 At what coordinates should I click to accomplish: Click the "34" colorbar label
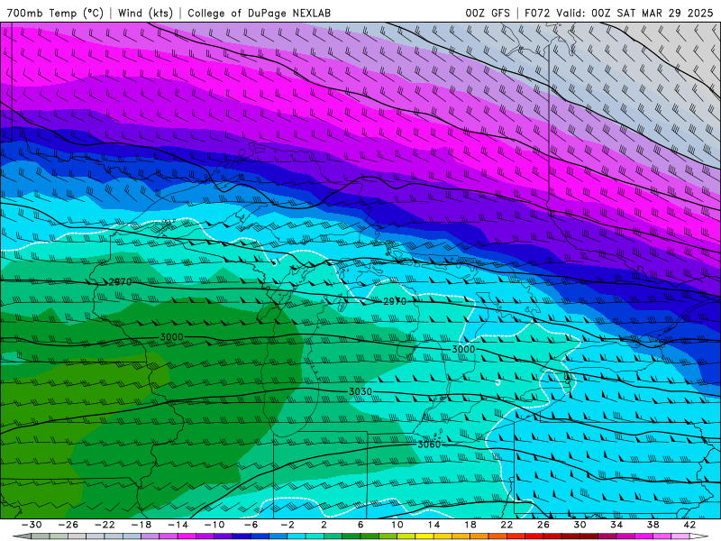pos(616,525)
